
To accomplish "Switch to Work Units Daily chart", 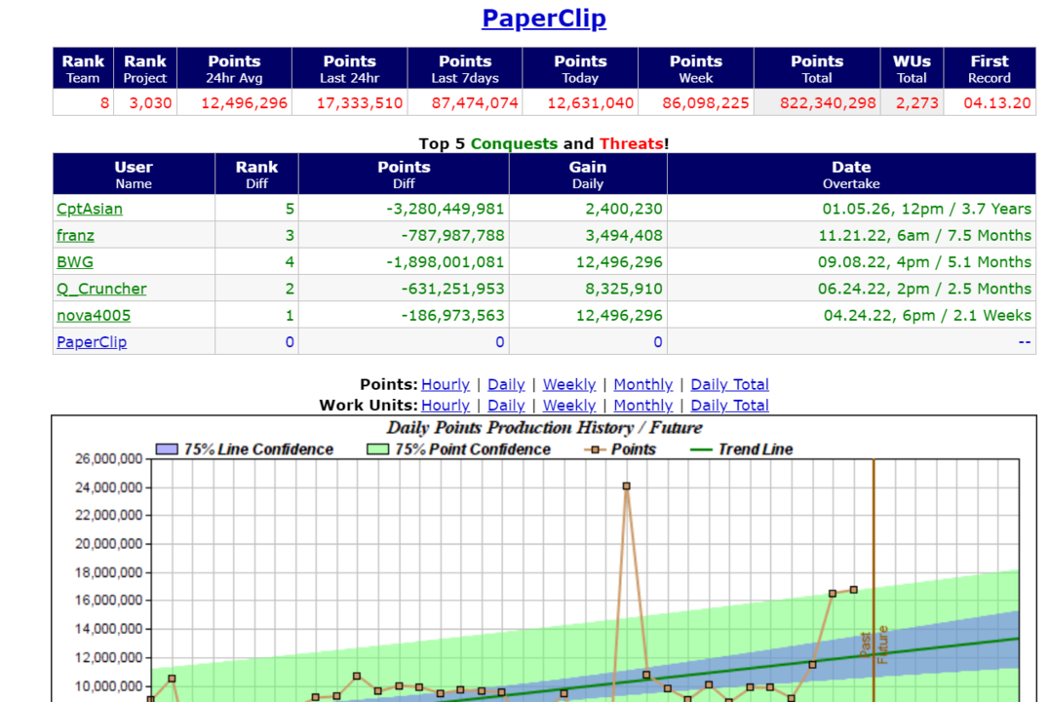I will coord(506,406).
